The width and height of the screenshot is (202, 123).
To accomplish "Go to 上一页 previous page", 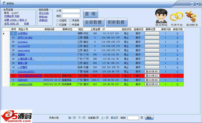I will click(105, 118).
